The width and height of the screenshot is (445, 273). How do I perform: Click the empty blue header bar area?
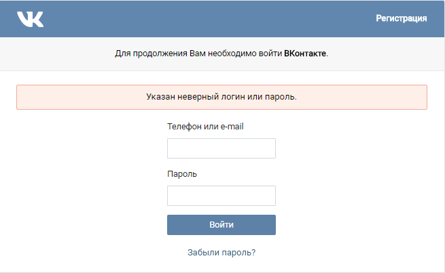(204, 19)
